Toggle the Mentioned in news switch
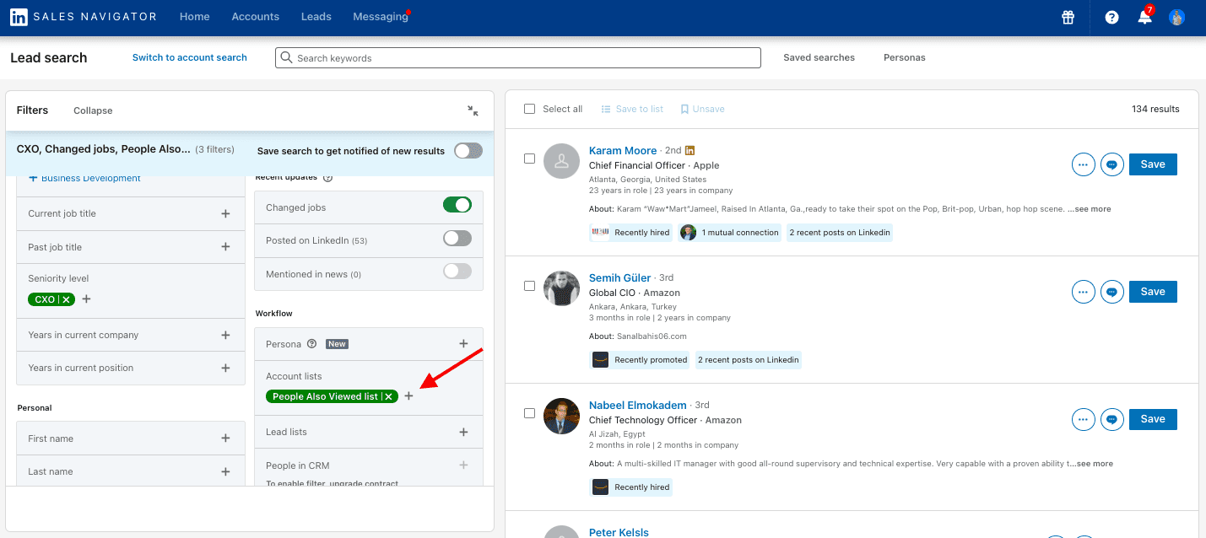 click(457, 271)
